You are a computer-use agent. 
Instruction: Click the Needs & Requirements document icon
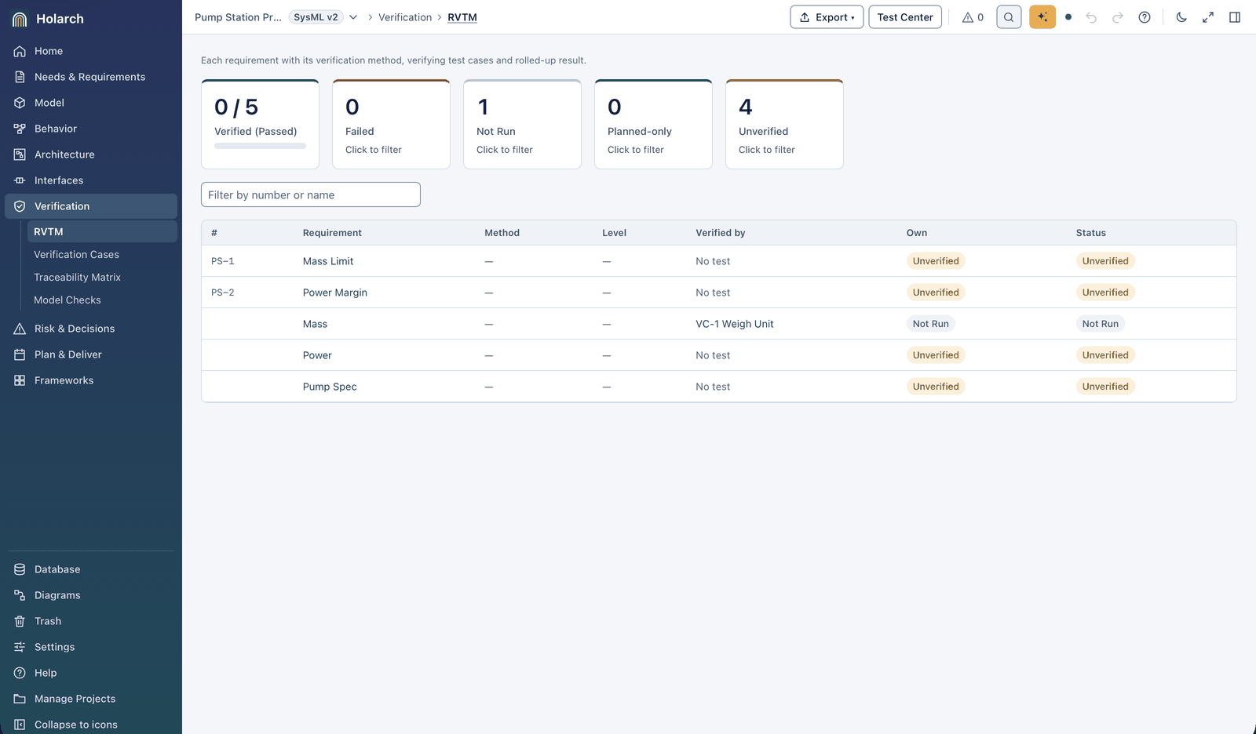pos(20,77)
